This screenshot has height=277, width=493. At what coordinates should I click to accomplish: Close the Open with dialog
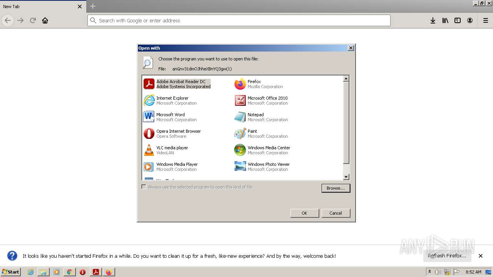click(x=350, y=48)
